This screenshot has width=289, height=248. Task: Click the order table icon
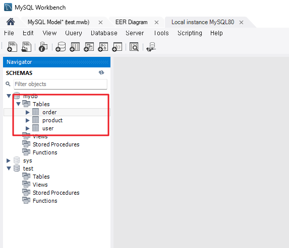(36, 112)
